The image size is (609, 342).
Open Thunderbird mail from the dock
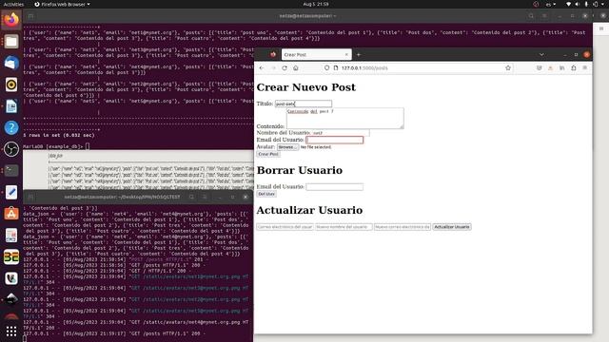tap(11, 63)
